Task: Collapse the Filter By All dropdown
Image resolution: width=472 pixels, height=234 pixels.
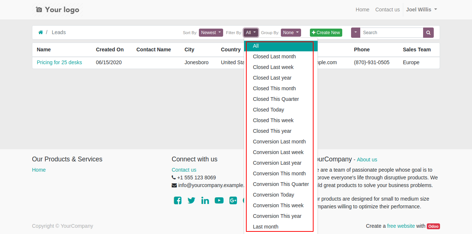Action: (251, 33)
